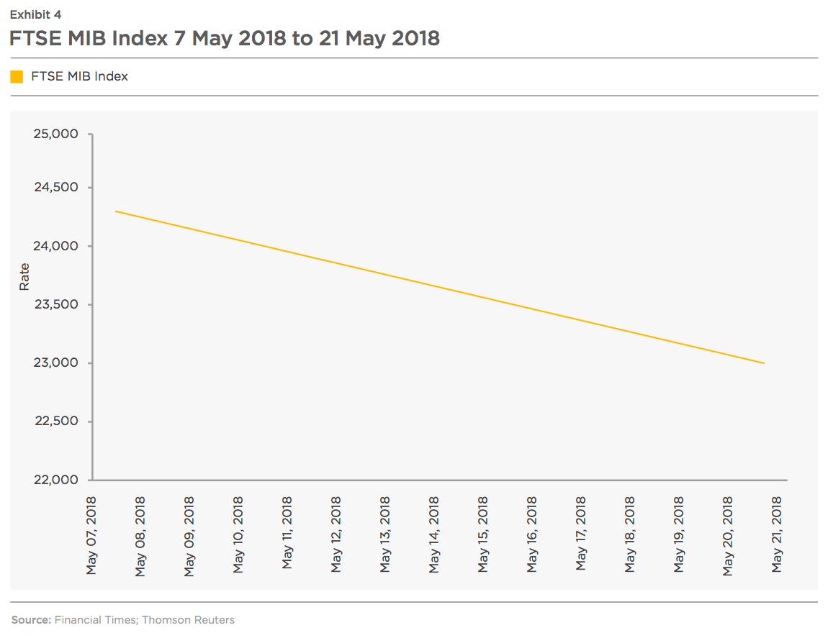Click the FTSE MIB Index legend label
This screenshot has height=638, width=828.
tap(79, 76)
